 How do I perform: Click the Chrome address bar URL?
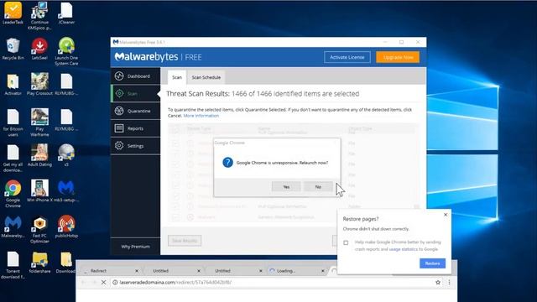pyautogui.click(x=175, y=282)
